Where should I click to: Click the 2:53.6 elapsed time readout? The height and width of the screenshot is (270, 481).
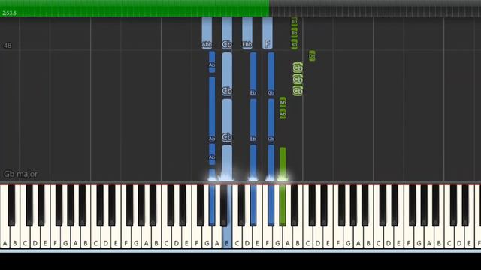tap(9, 13)
